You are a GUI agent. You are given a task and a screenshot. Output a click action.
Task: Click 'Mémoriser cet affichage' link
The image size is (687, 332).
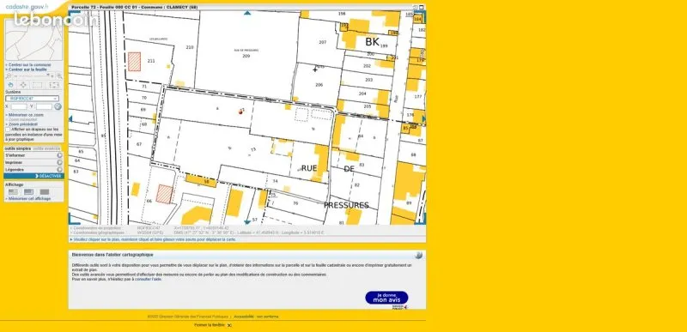29,198
